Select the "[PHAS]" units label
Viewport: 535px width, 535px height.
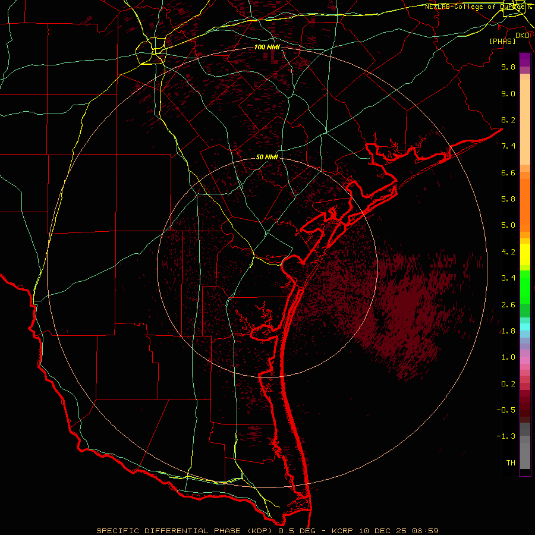[x=502, y=41]
